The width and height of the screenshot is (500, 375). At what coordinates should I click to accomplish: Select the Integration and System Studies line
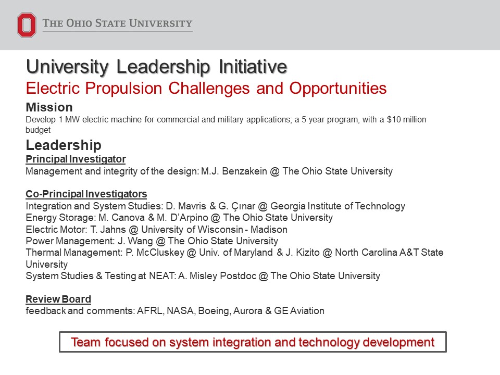pyautogui.click(x=215, y=206)
